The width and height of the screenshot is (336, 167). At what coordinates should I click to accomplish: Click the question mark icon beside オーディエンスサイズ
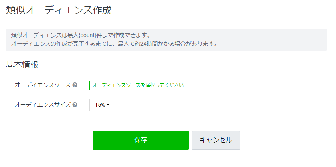[x=75, y=105]
